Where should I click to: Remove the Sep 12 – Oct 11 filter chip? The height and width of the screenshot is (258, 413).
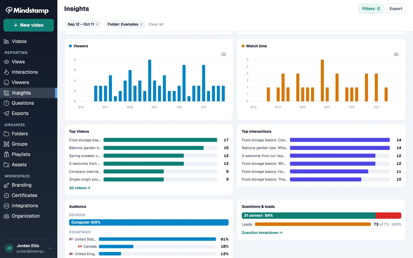click(x=97, y=24)
